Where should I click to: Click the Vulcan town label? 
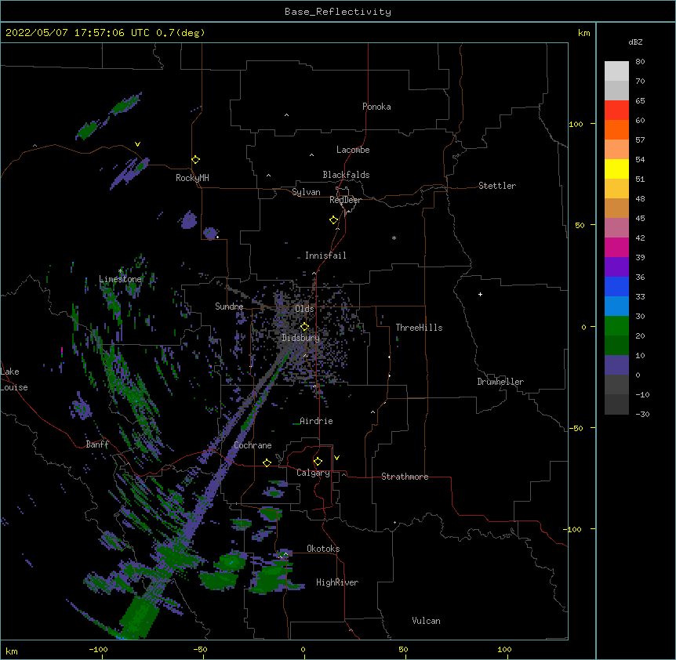[426, 621]
